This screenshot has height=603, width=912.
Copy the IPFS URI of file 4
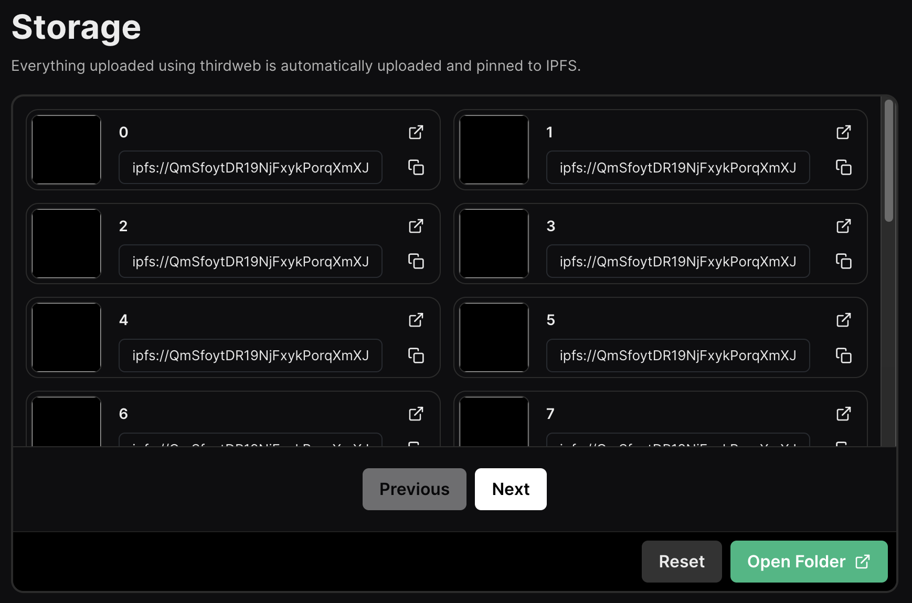pyautogui.click(x=416, y=356)
